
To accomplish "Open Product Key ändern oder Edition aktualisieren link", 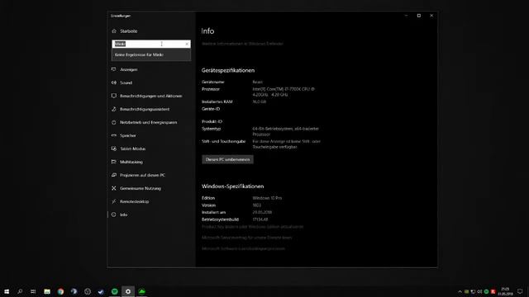I will [x=252, y=227].
